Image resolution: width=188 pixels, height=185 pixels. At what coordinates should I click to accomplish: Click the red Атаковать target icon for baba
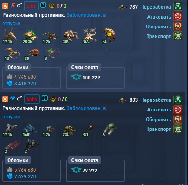[x=178, y=110]
